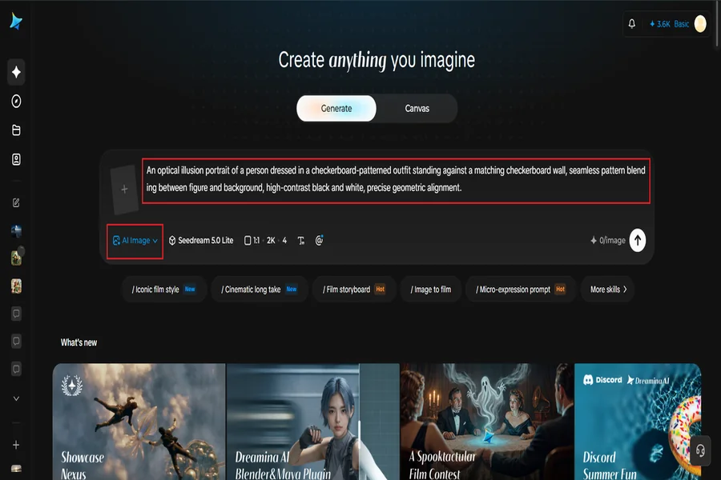Open the A Spooktacular Film Contest card
Screen dimensions: 721x480
tap(487, 422)
